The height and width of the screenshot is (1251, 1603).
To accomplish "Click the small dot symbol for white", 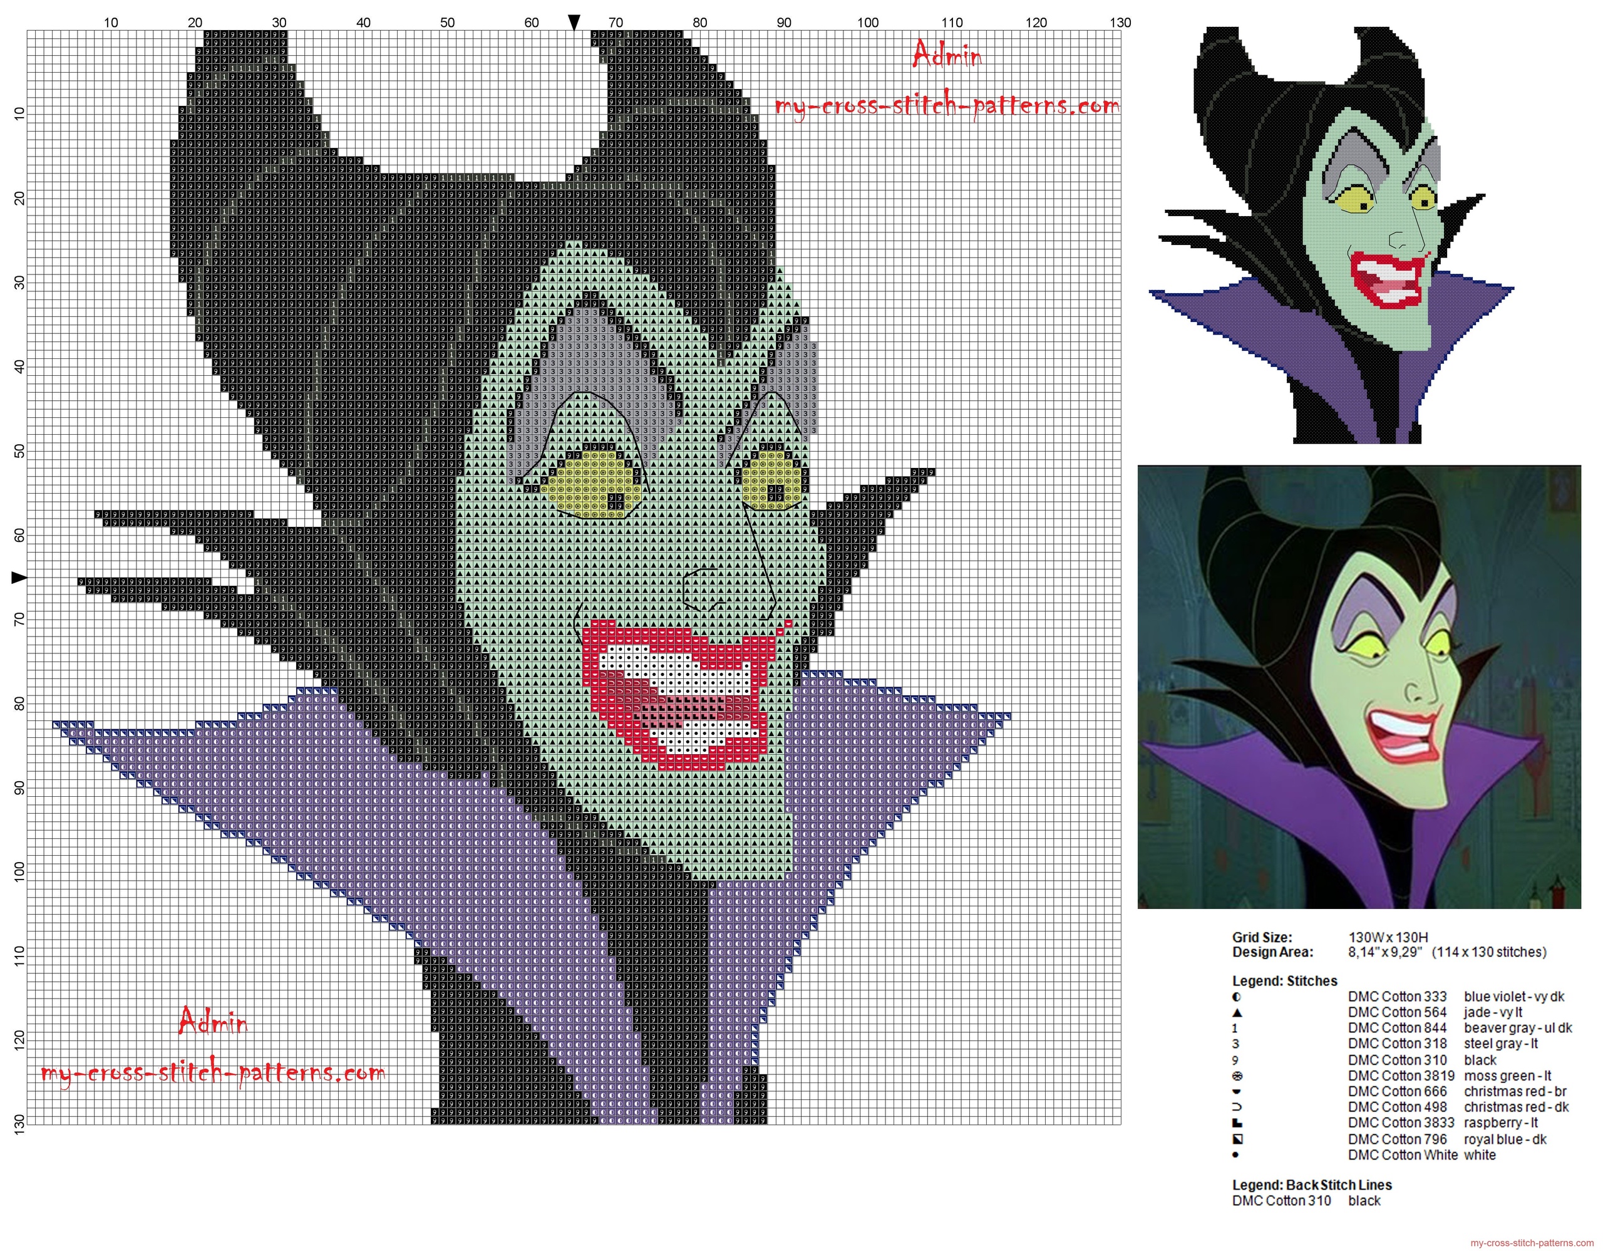I will [1235, 1155].
